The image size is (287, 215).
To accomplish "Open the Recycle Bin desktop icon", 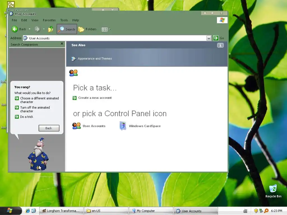I will point(273,191).
